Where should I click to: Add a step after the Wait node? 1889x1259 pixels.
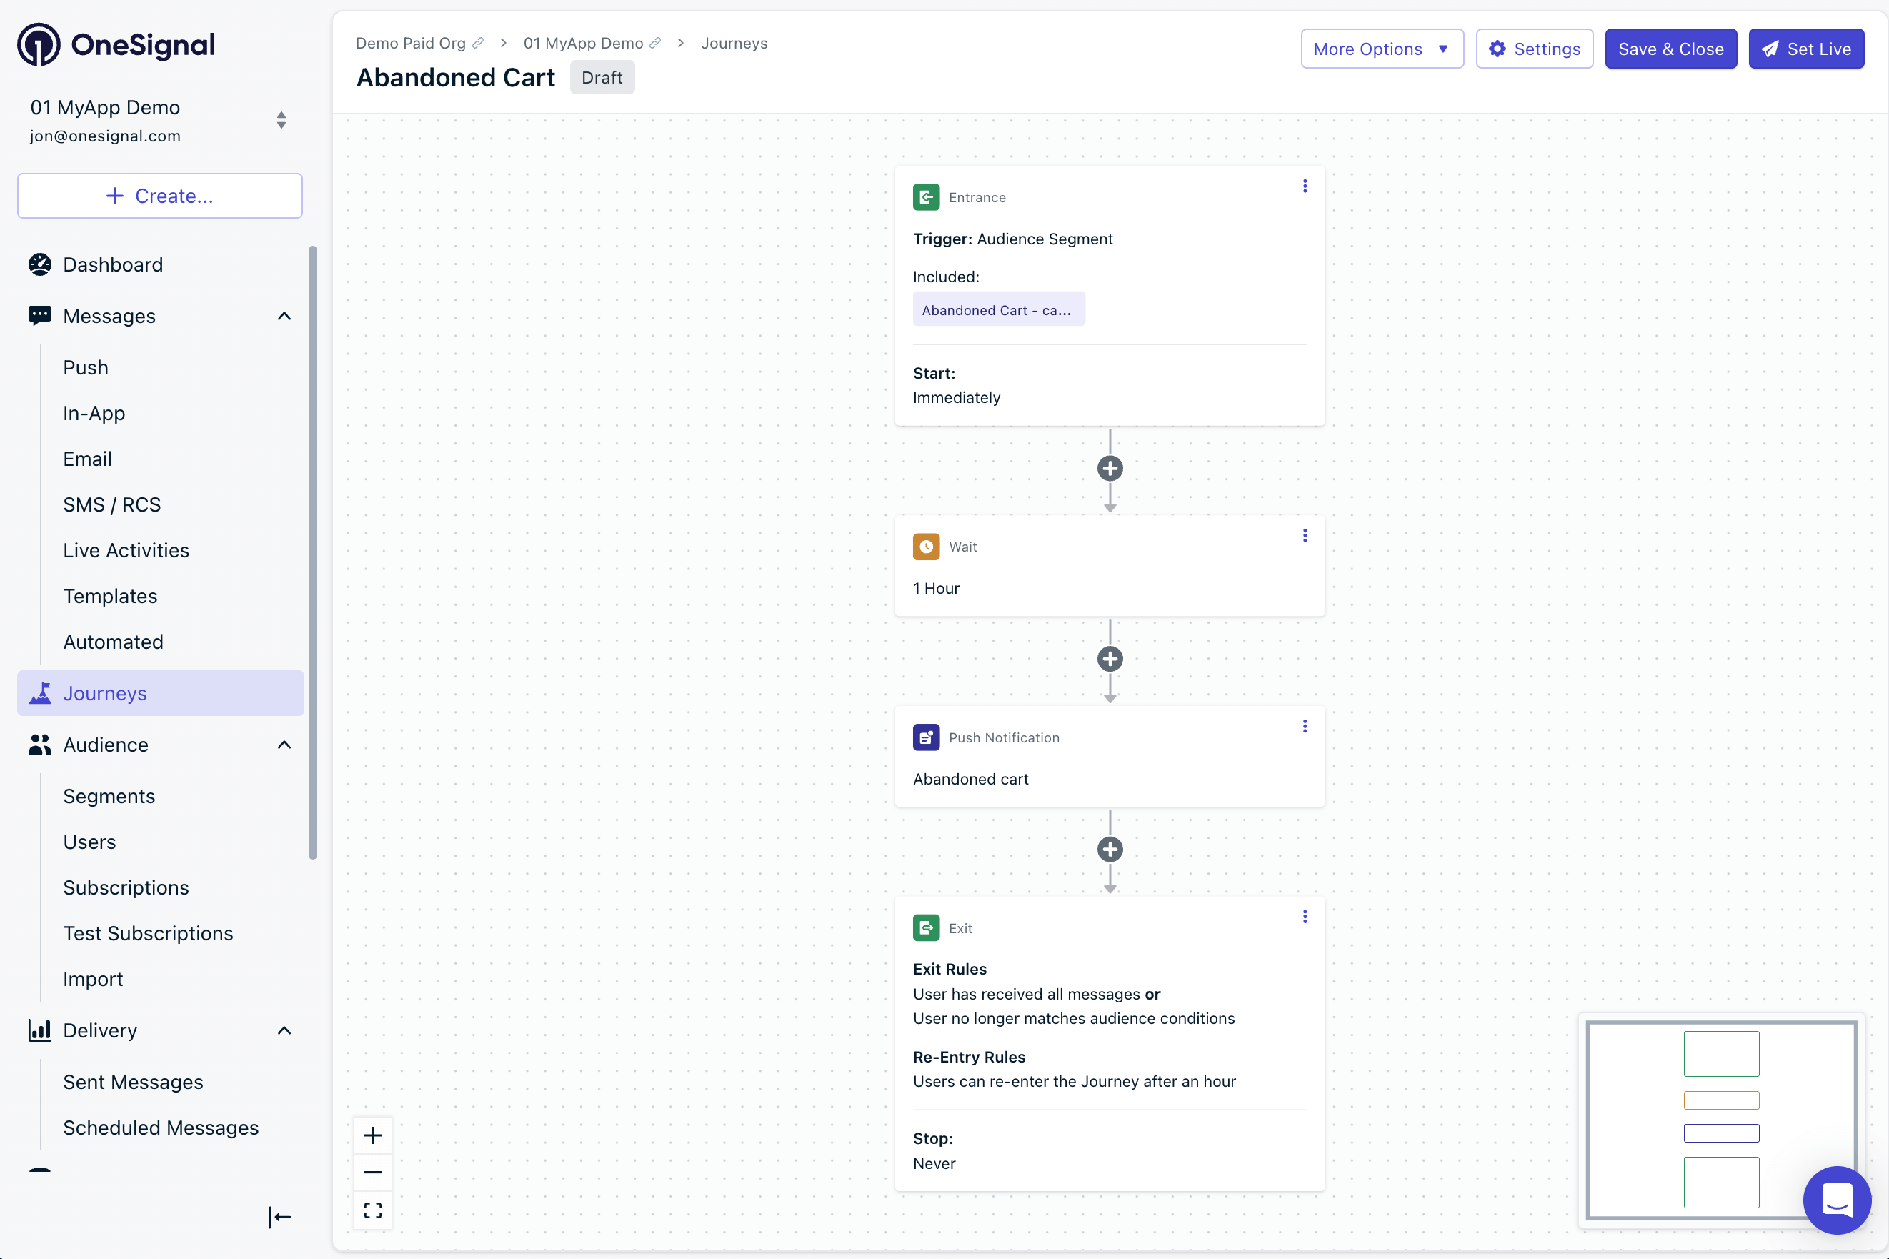pyautogui.click(x=1110, y=660)
